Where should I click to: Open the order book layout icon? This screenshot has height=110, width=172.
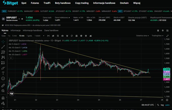tap(158, 30)
